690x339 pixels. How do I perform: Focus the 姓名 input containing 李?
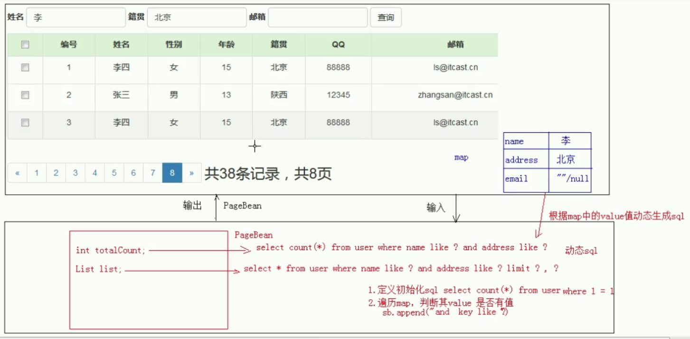(x=76, y=18)
